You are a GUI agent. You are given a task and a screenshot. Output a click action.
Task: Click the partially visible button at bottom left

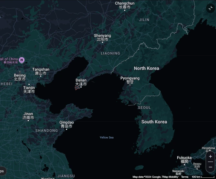pyautogui.click(x=3, y=171)
